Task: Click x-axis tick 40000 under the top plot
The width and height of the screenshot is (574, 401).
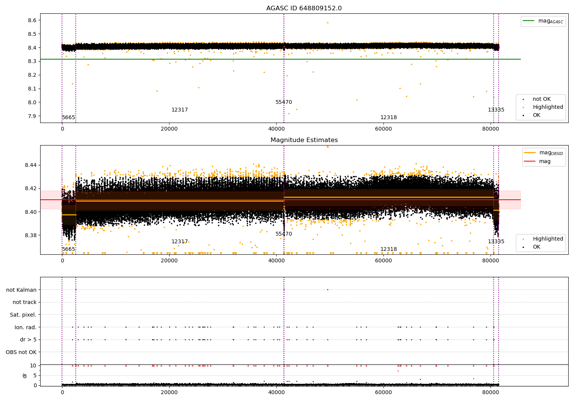Action: pos(276,129)
